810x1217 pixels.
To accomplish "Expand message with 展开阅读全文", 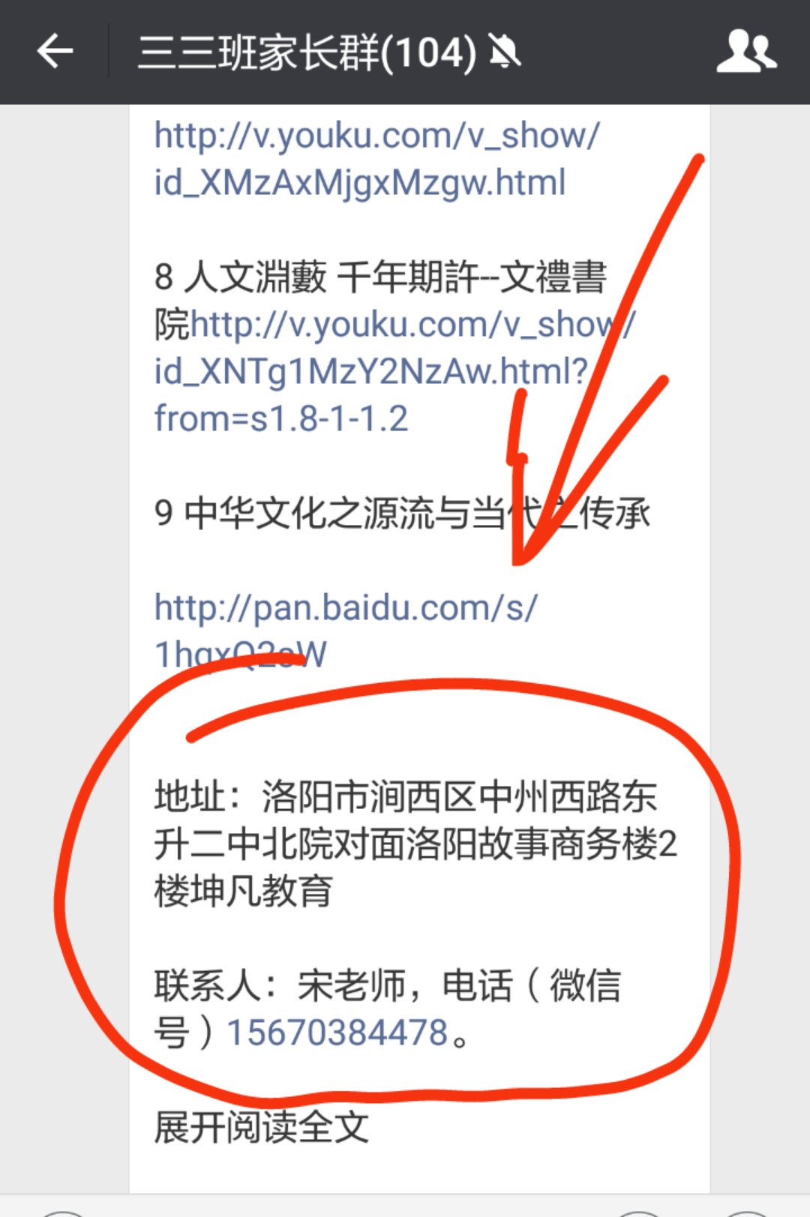I will pyautogui.click(x=261, y=1126).
